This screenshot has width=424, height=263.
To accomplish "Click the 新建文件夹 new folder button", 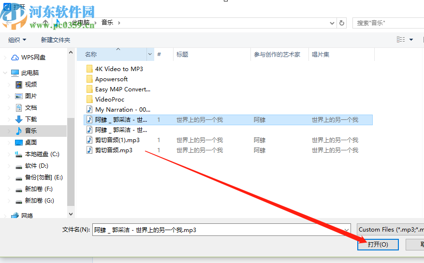I will 56,40.
